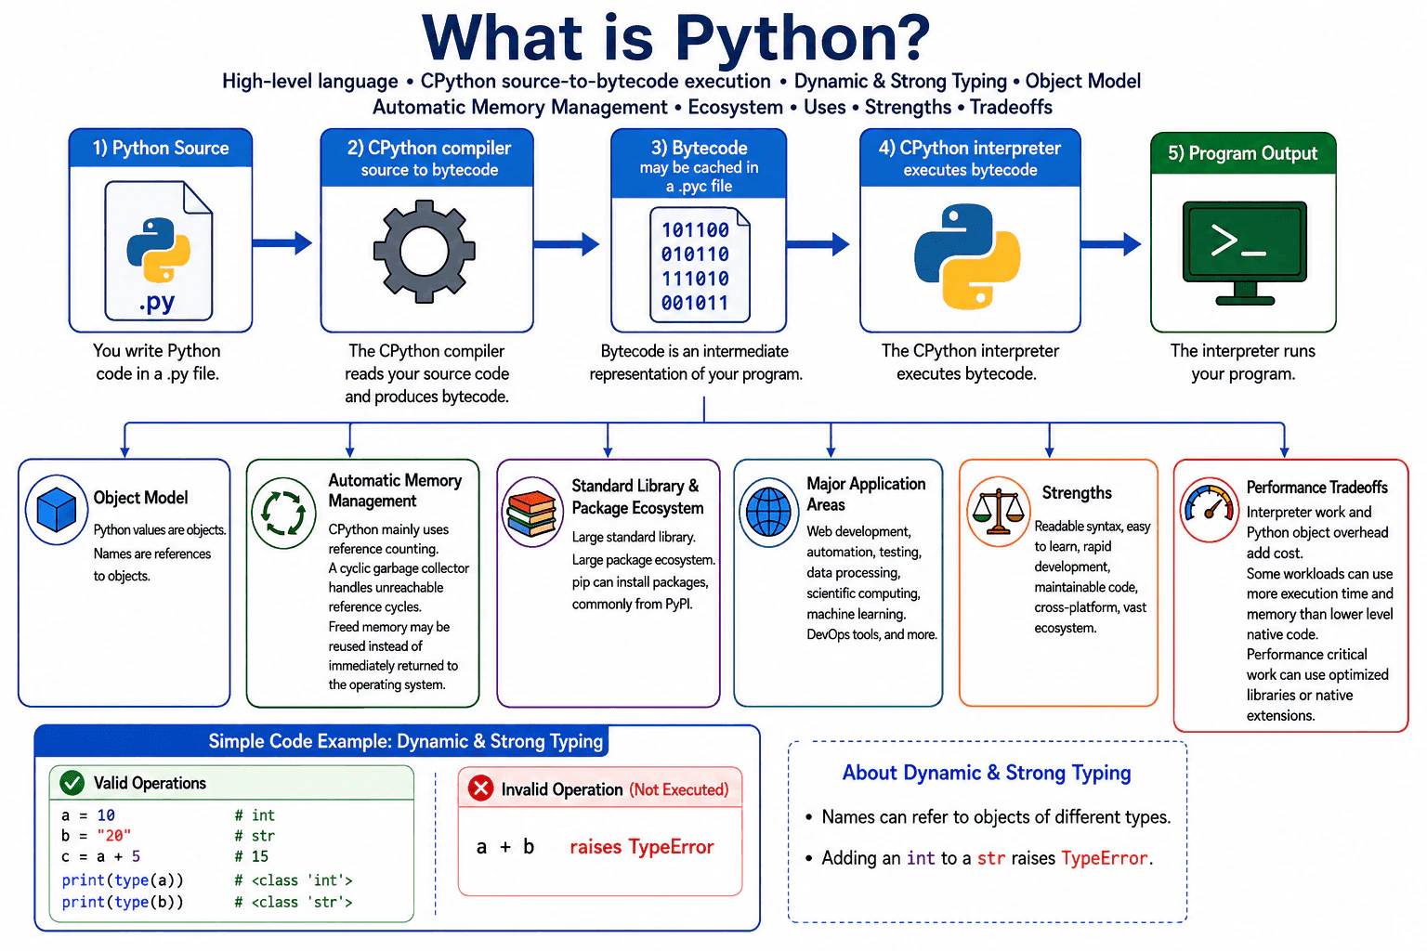Click the green recycling arrows memory icon

284,513
